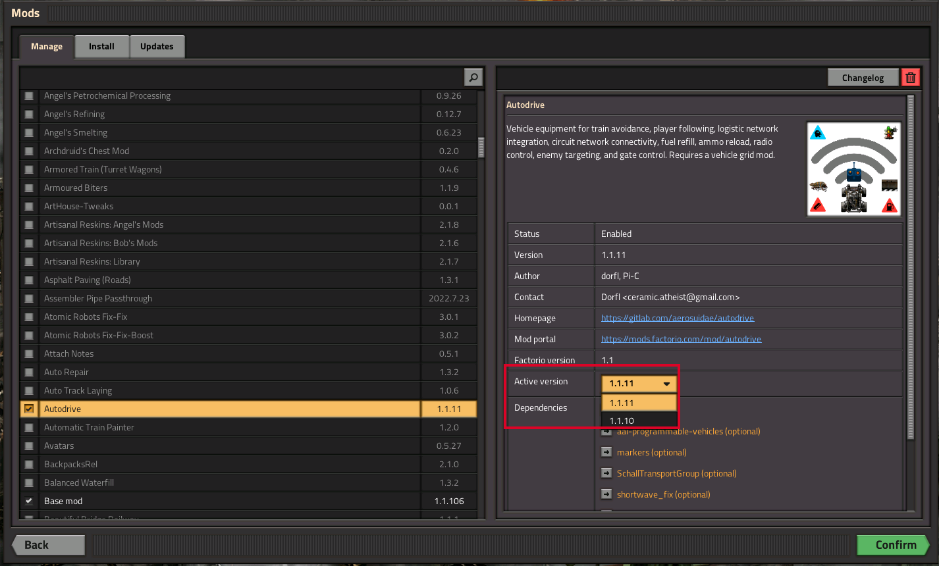Screen dimensions: 939x566
Task: Toggle Balanced Waterfill checkbox
Action: (x=29, y=482)
